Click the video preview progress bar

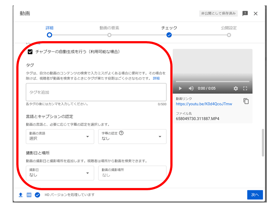212,82
